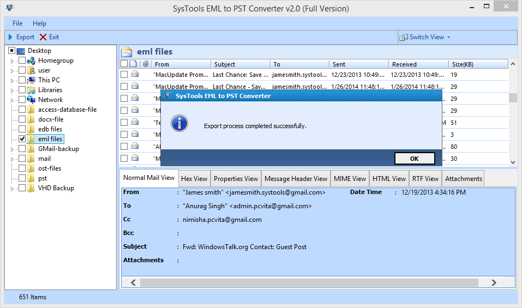Click the document column header icon

133,64
